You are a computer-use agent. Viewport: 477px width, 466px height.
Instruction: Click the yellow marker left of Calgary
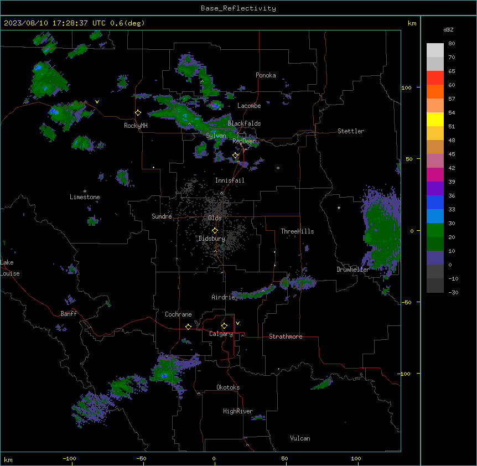tap(188, 327)
